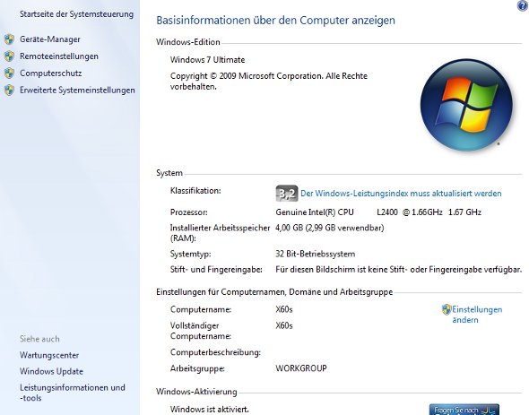Click the shield icon beside Erweiterte Systemeinstellungen

[10, 90]
